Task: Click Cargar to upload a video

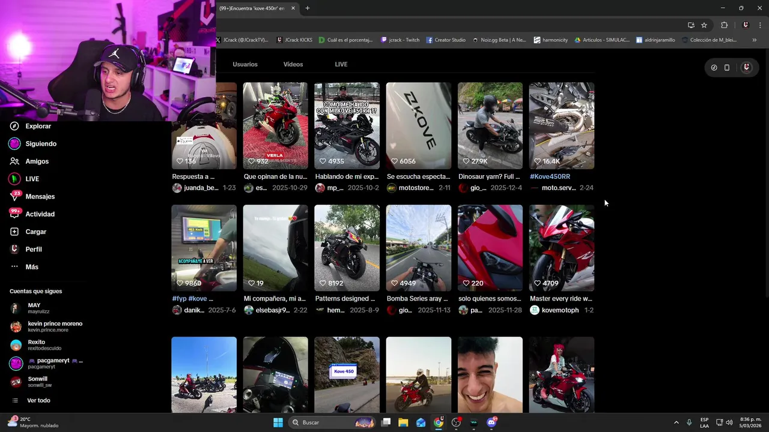Action: [x=28, y=232]
